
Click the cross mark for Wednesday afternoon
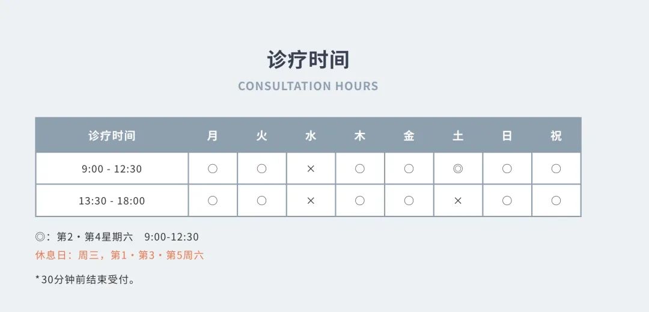coord(311,201)
